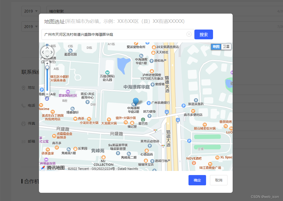Click the 小龙坎老火锅 restaurant icon

click(x=89, y=119)
